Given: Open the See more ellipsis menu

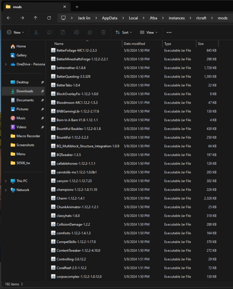Looking at the screenshot, I should click(169, 32).
